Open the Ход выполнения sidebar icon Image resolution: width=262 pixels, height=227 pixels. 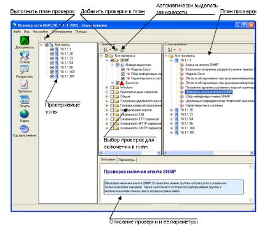click(25, 129)
